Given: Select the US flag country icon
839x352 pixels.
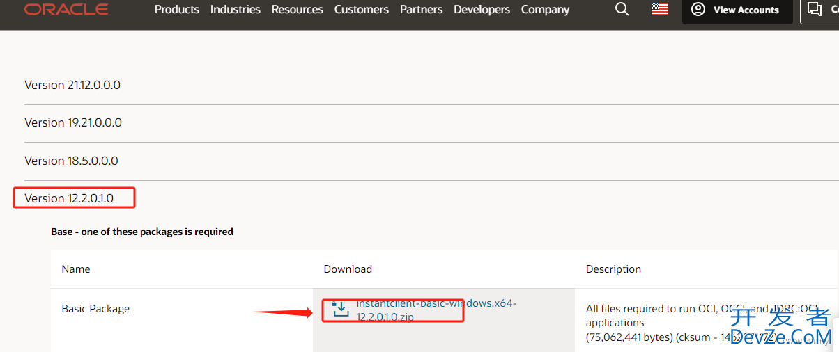Looking at the screenshot, I should pyautogui.click(x=660, y=10).
